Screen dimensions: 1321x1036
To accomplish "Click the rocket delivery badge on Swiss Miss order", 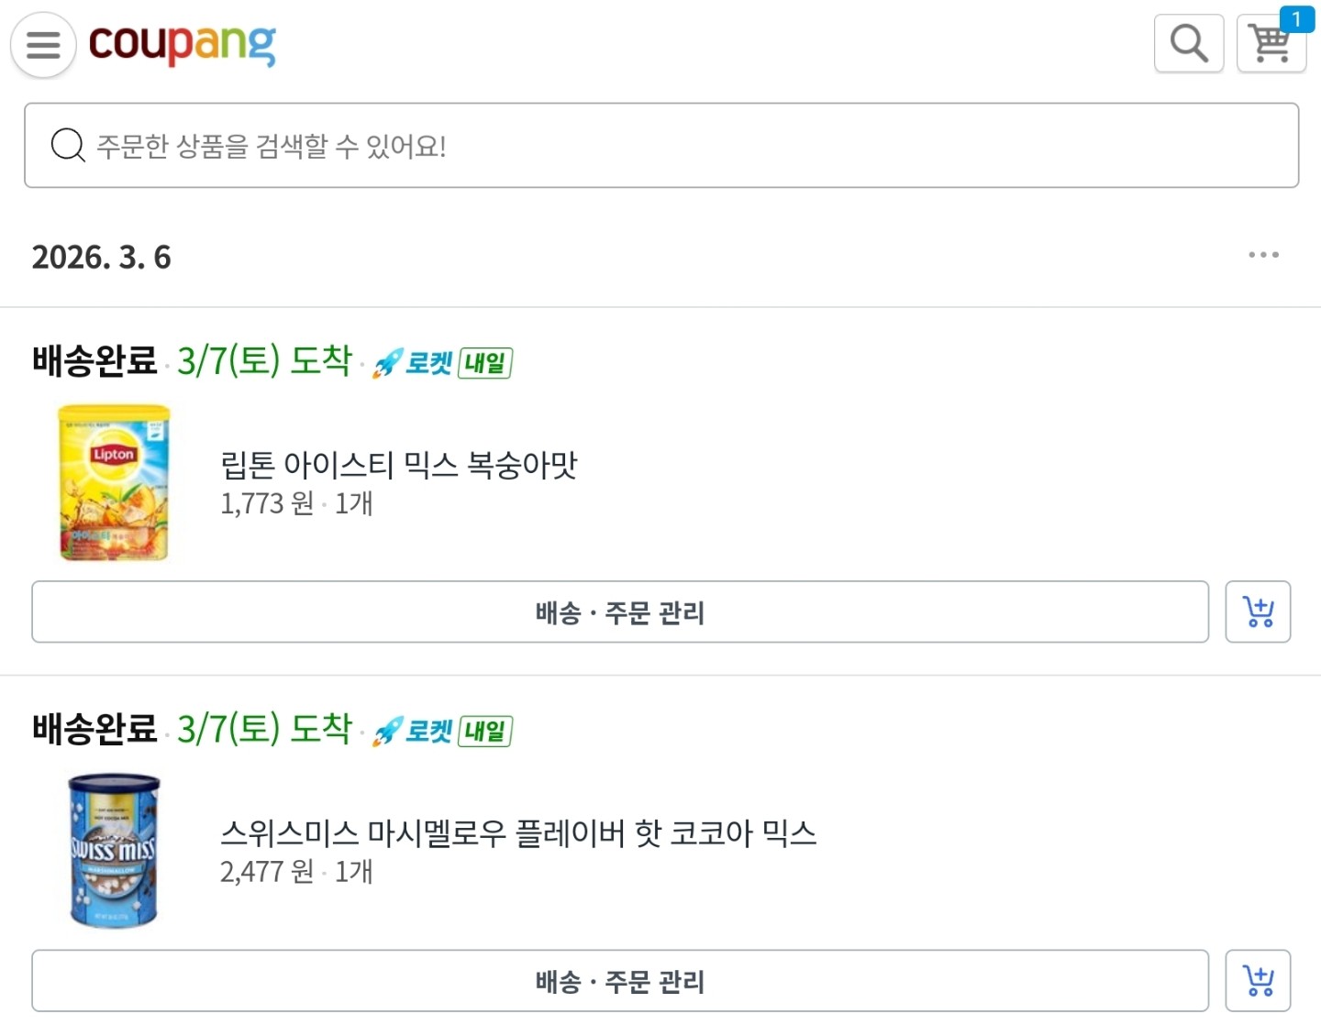I will pos(441,732).
